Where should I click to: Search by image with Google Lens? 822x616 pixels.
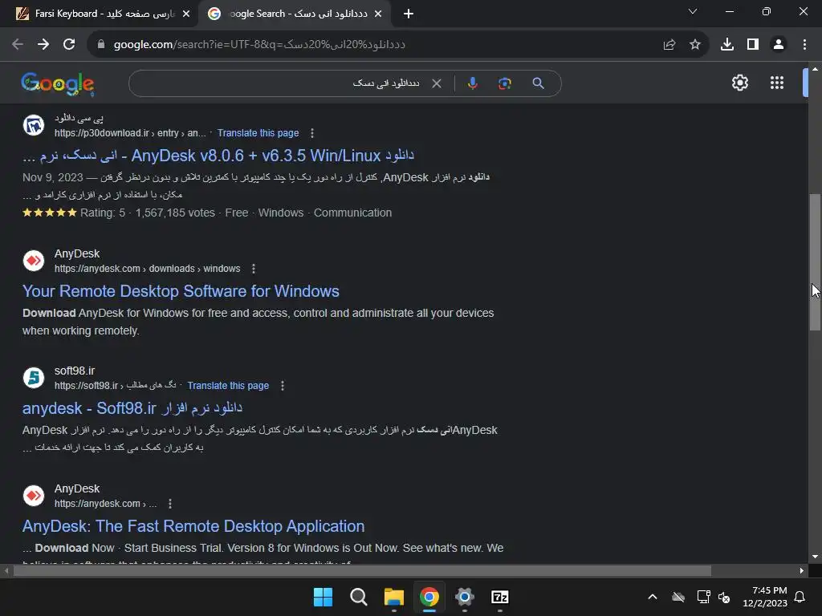[x=504, y=83]
